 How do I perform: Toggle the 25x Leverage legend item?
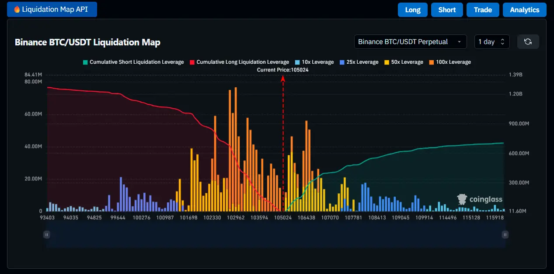click(359, 62)
